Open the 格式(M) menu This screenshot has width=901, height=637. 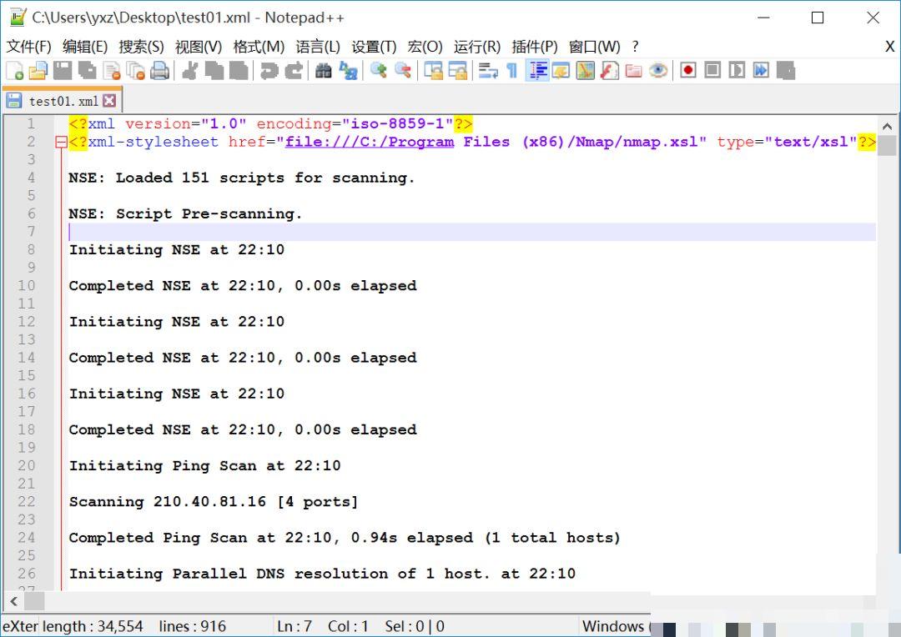coord(259,47)
